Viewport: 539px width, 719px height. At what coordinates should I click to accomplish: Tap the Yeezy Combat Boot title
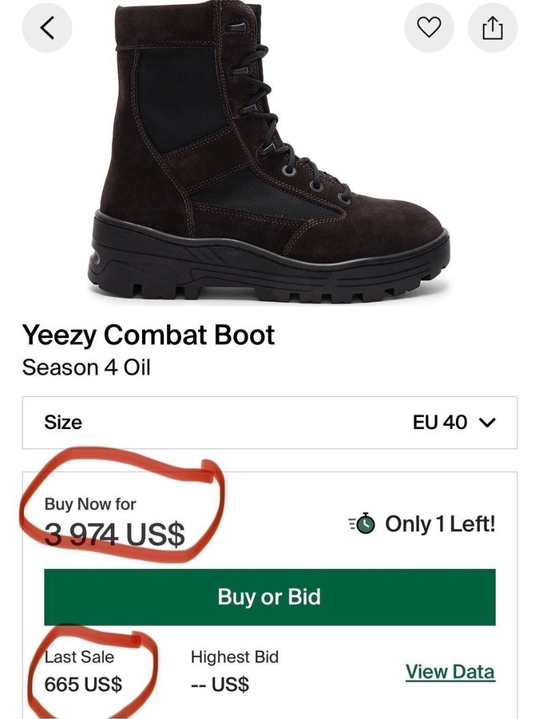click(x=149, y=335)
